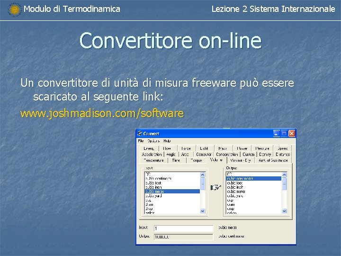Image resolution: width=341 pixels, height=256 pixels.
Task: Select the active Volume tab
Action: click(216, 160)
